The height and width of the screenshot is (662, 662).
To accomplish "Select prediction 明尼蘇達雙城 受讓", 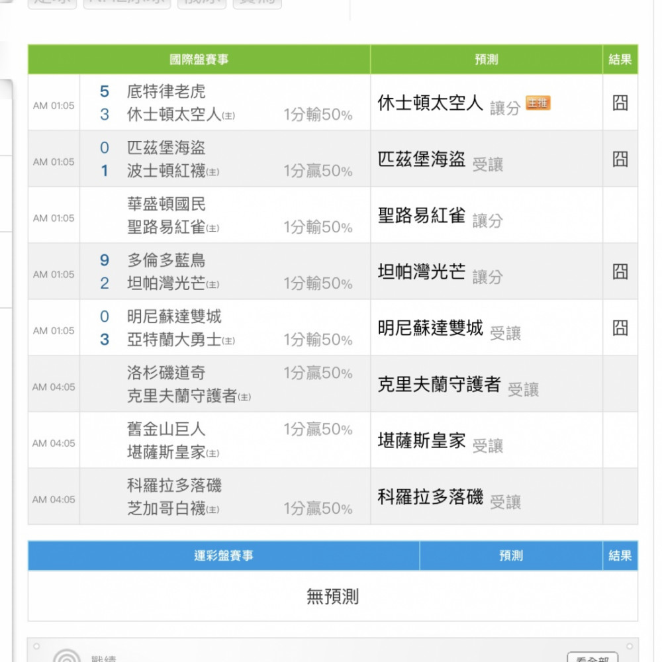I will click(449, 329).
